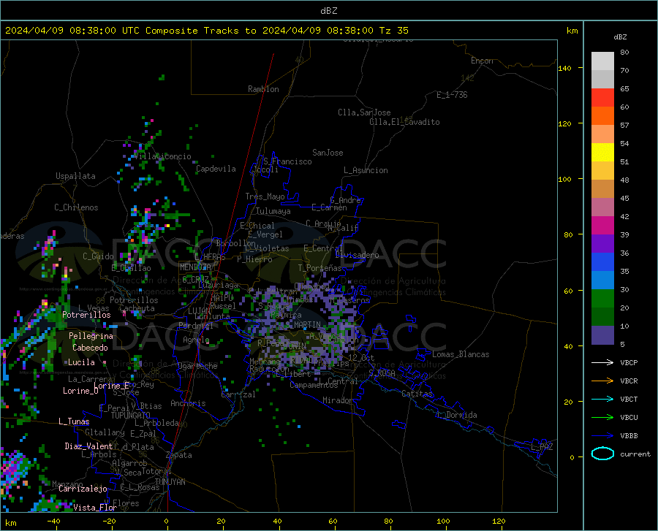
Task: Click the -40 km mark on horizontal axis
Action: (x=53, y=521)
